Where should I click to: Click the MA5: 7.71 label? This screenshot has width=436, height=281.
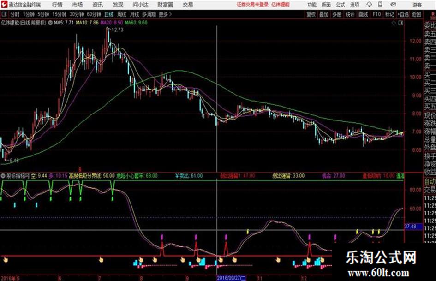[64, 23]
